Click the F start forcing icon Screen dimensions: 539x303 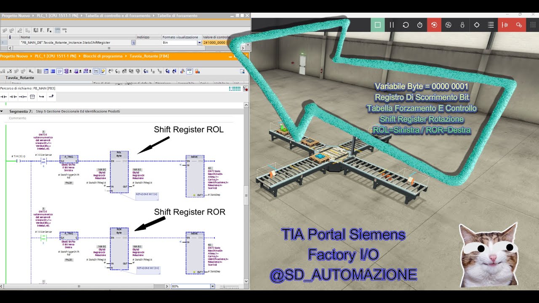click(x=42, y=30)
